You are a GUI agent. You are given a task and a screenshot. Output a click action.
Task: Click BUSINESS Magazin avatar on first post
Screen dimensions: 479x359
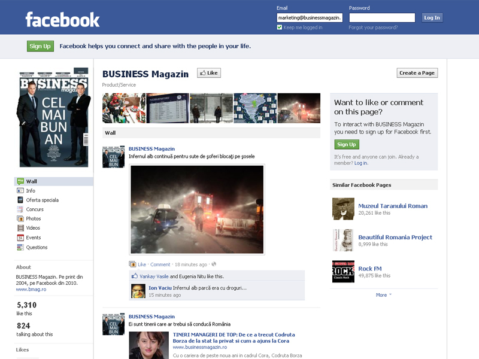[x=113, y=157]
